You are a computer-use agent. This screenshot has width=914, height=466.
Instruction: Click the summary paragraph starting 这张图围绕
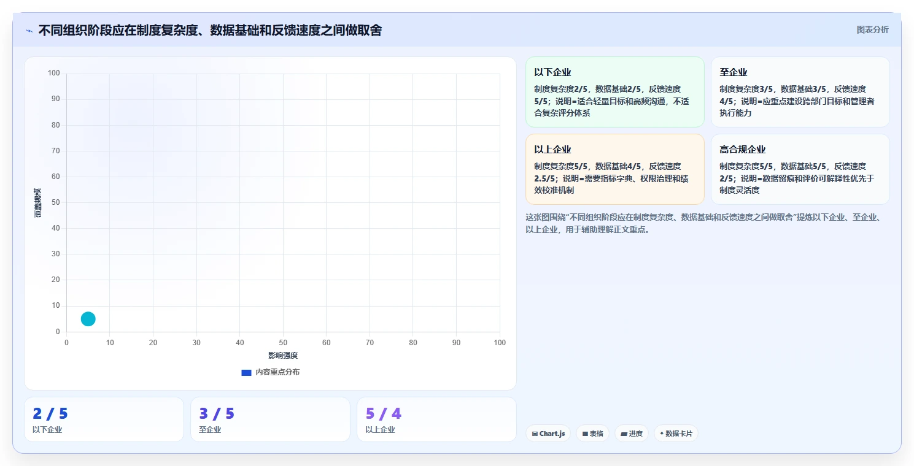pyautogui.click(x=703, y=224)
